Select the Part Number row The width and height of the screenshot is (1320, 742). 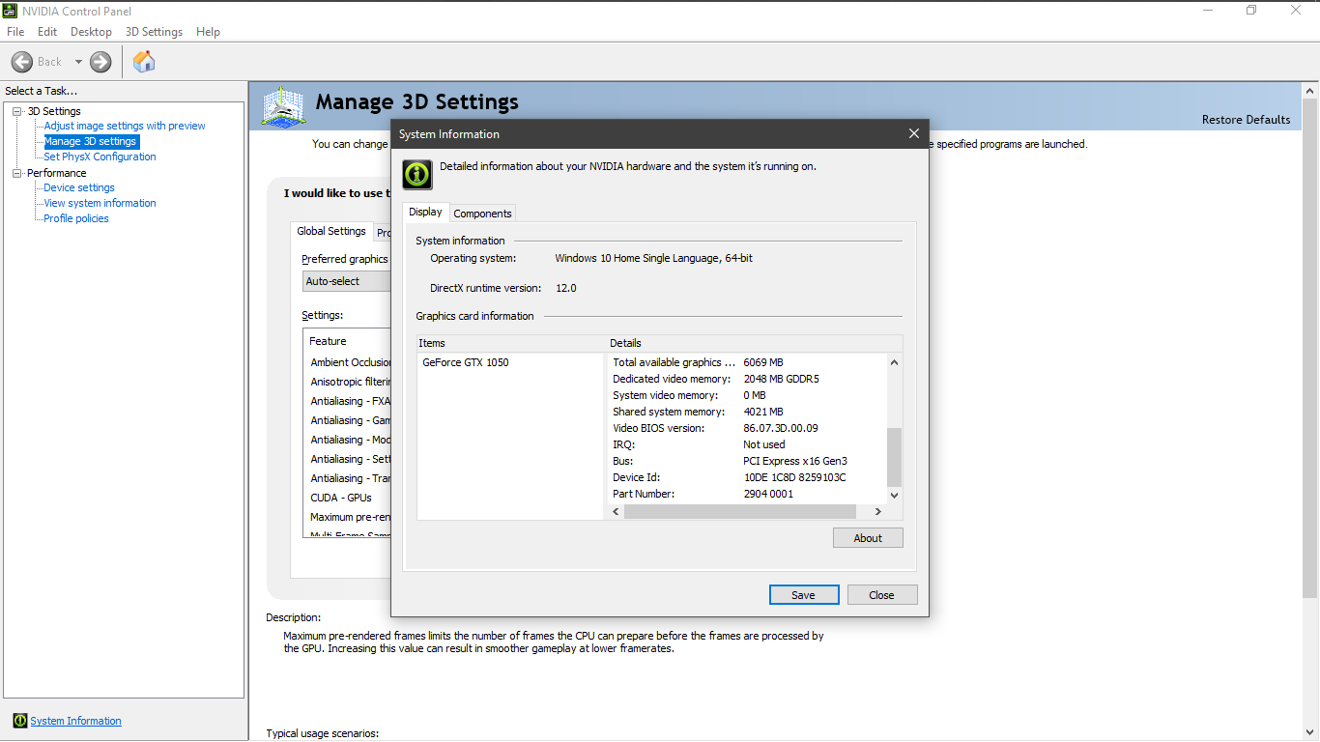tap(748, 494)
